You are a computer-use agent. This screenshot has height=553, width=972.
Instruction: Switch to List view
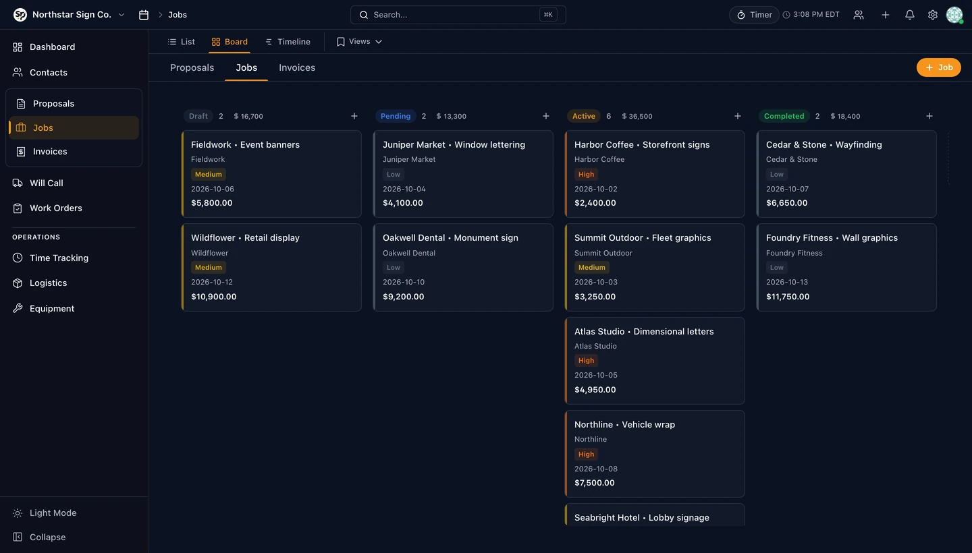click(x=182, y=42)
